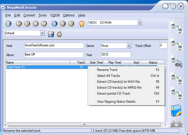Open the orange gear configuration icon

(x=82, y=23)
